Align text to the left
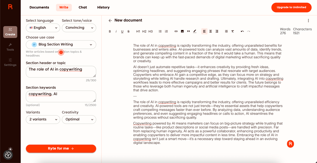 204,31
